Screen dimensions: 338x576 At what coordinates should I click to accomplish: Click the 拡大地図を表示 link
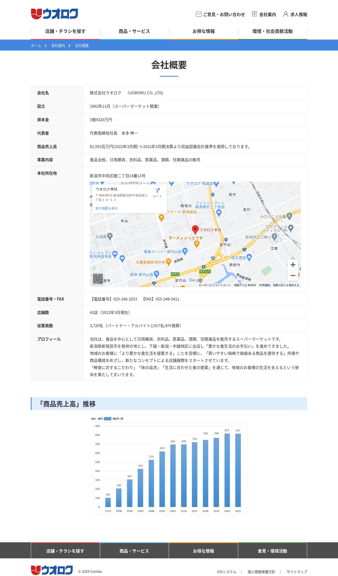point(107,208)
